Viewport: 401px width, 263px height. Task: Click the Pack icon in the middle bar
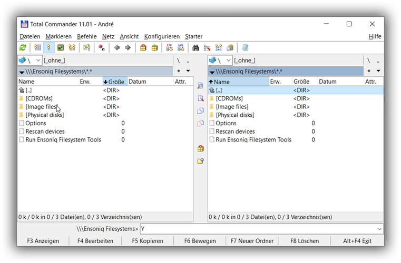pyautogui.click(x=200, y=148)
